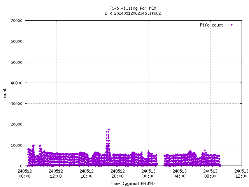This screenshot has width=249, height=187.
Task: Click the x-axis tick 240513 00:00
Action: 149,173
